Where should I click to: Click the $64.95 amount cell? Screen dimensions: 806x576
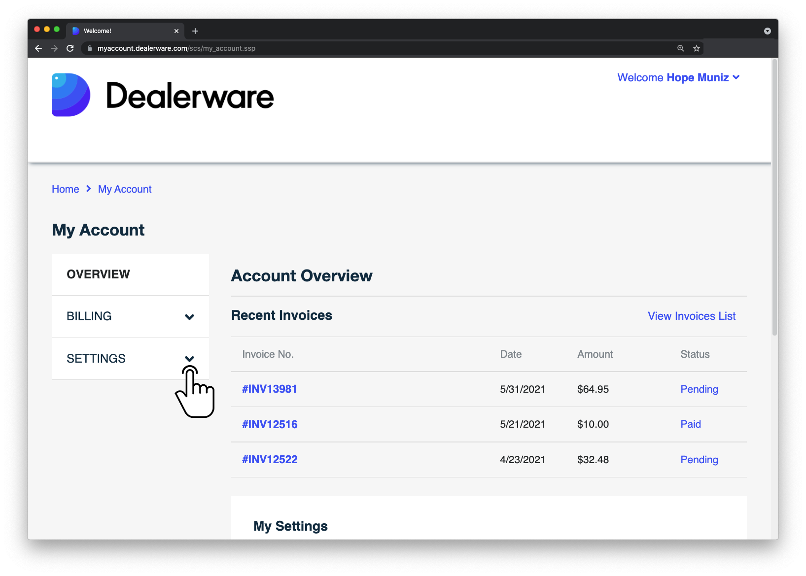pos(593,389)
